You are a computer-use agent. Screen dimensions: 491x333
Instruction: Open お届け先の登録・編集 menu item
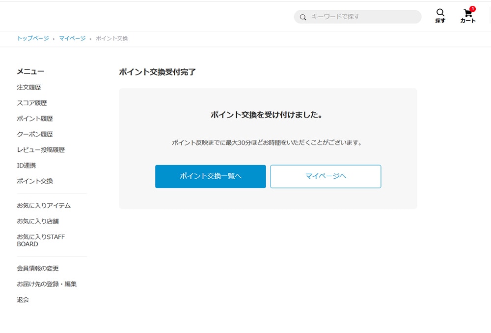point(47,284)
